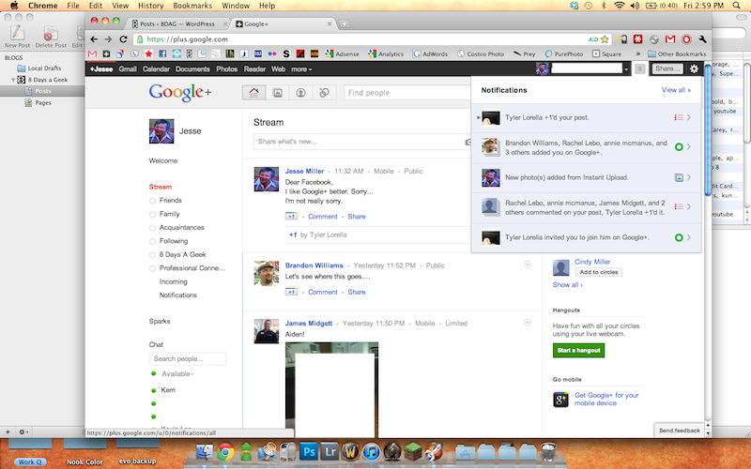Click the Show all › link
Viewport: 751px width, 469px height.
point(568,285)
